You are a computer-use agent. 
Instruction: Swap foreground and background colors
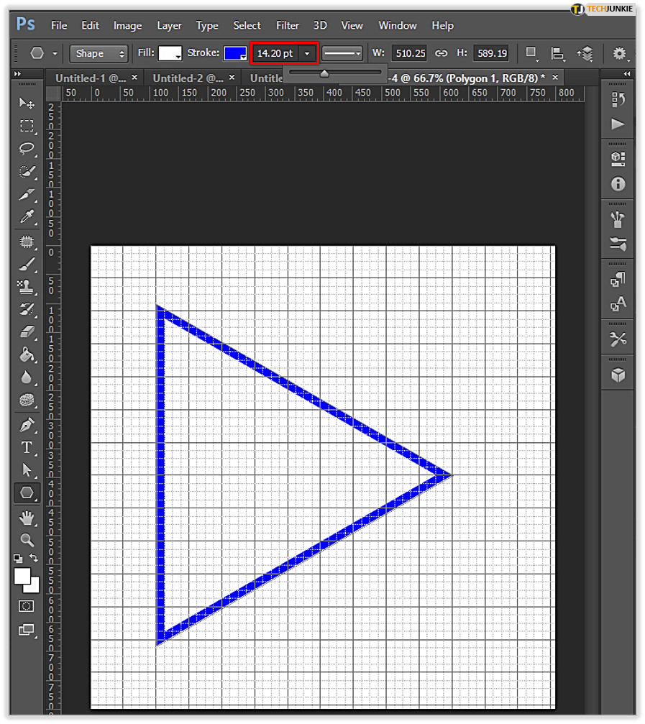(34, 558)
